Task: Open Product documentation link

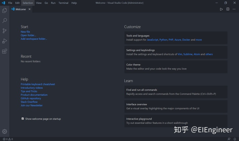Action: click(34, 95)
